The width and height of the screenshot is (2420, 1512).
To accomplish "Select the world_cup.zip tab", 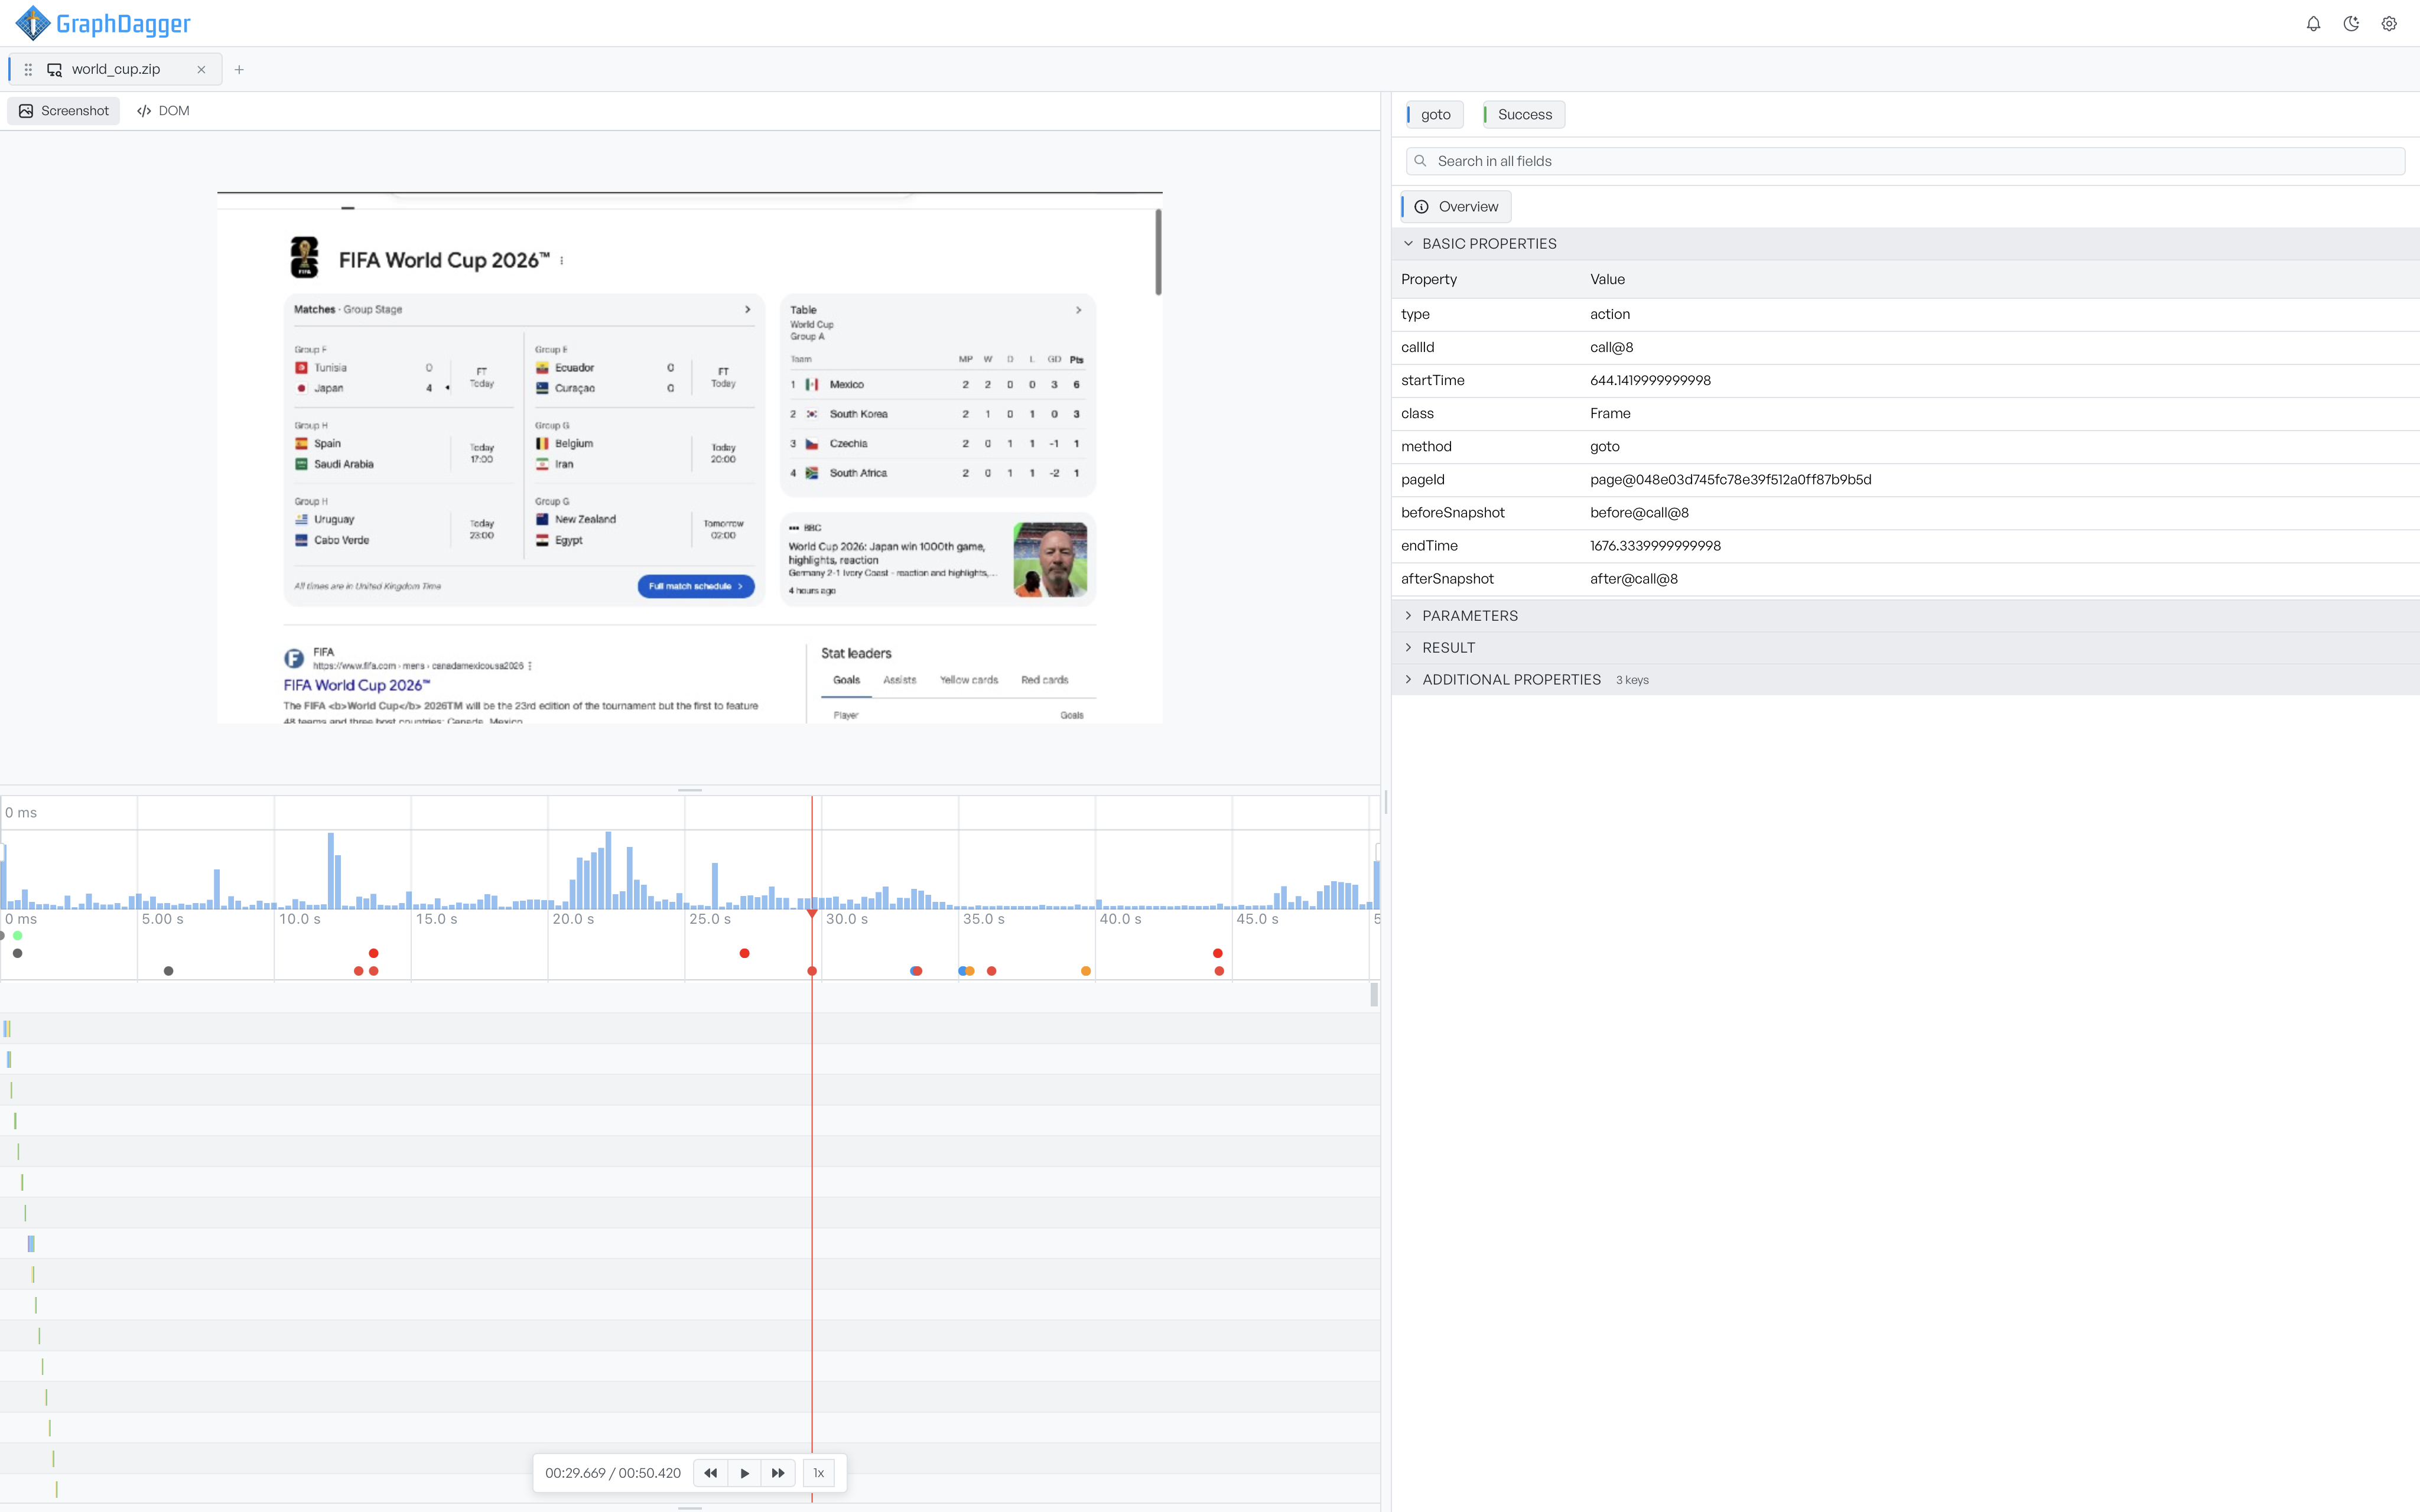I will pos(115,69).
